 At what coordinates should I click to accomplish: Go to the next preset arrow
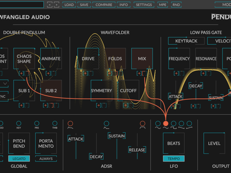click(56, 5)
